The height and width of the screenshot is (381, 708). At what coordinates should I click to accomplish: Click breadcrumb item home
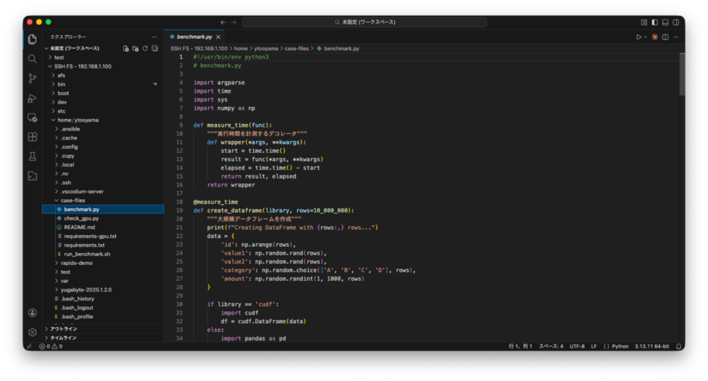241,48
